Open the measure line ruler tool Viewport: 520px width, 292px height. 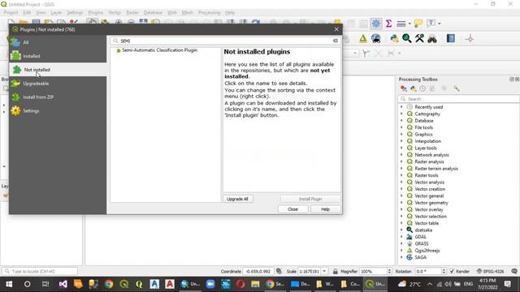coord(401,24)
